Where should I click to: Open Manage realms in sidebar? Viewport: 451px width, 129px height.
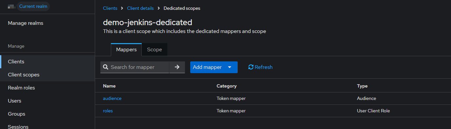click(47, 23)
